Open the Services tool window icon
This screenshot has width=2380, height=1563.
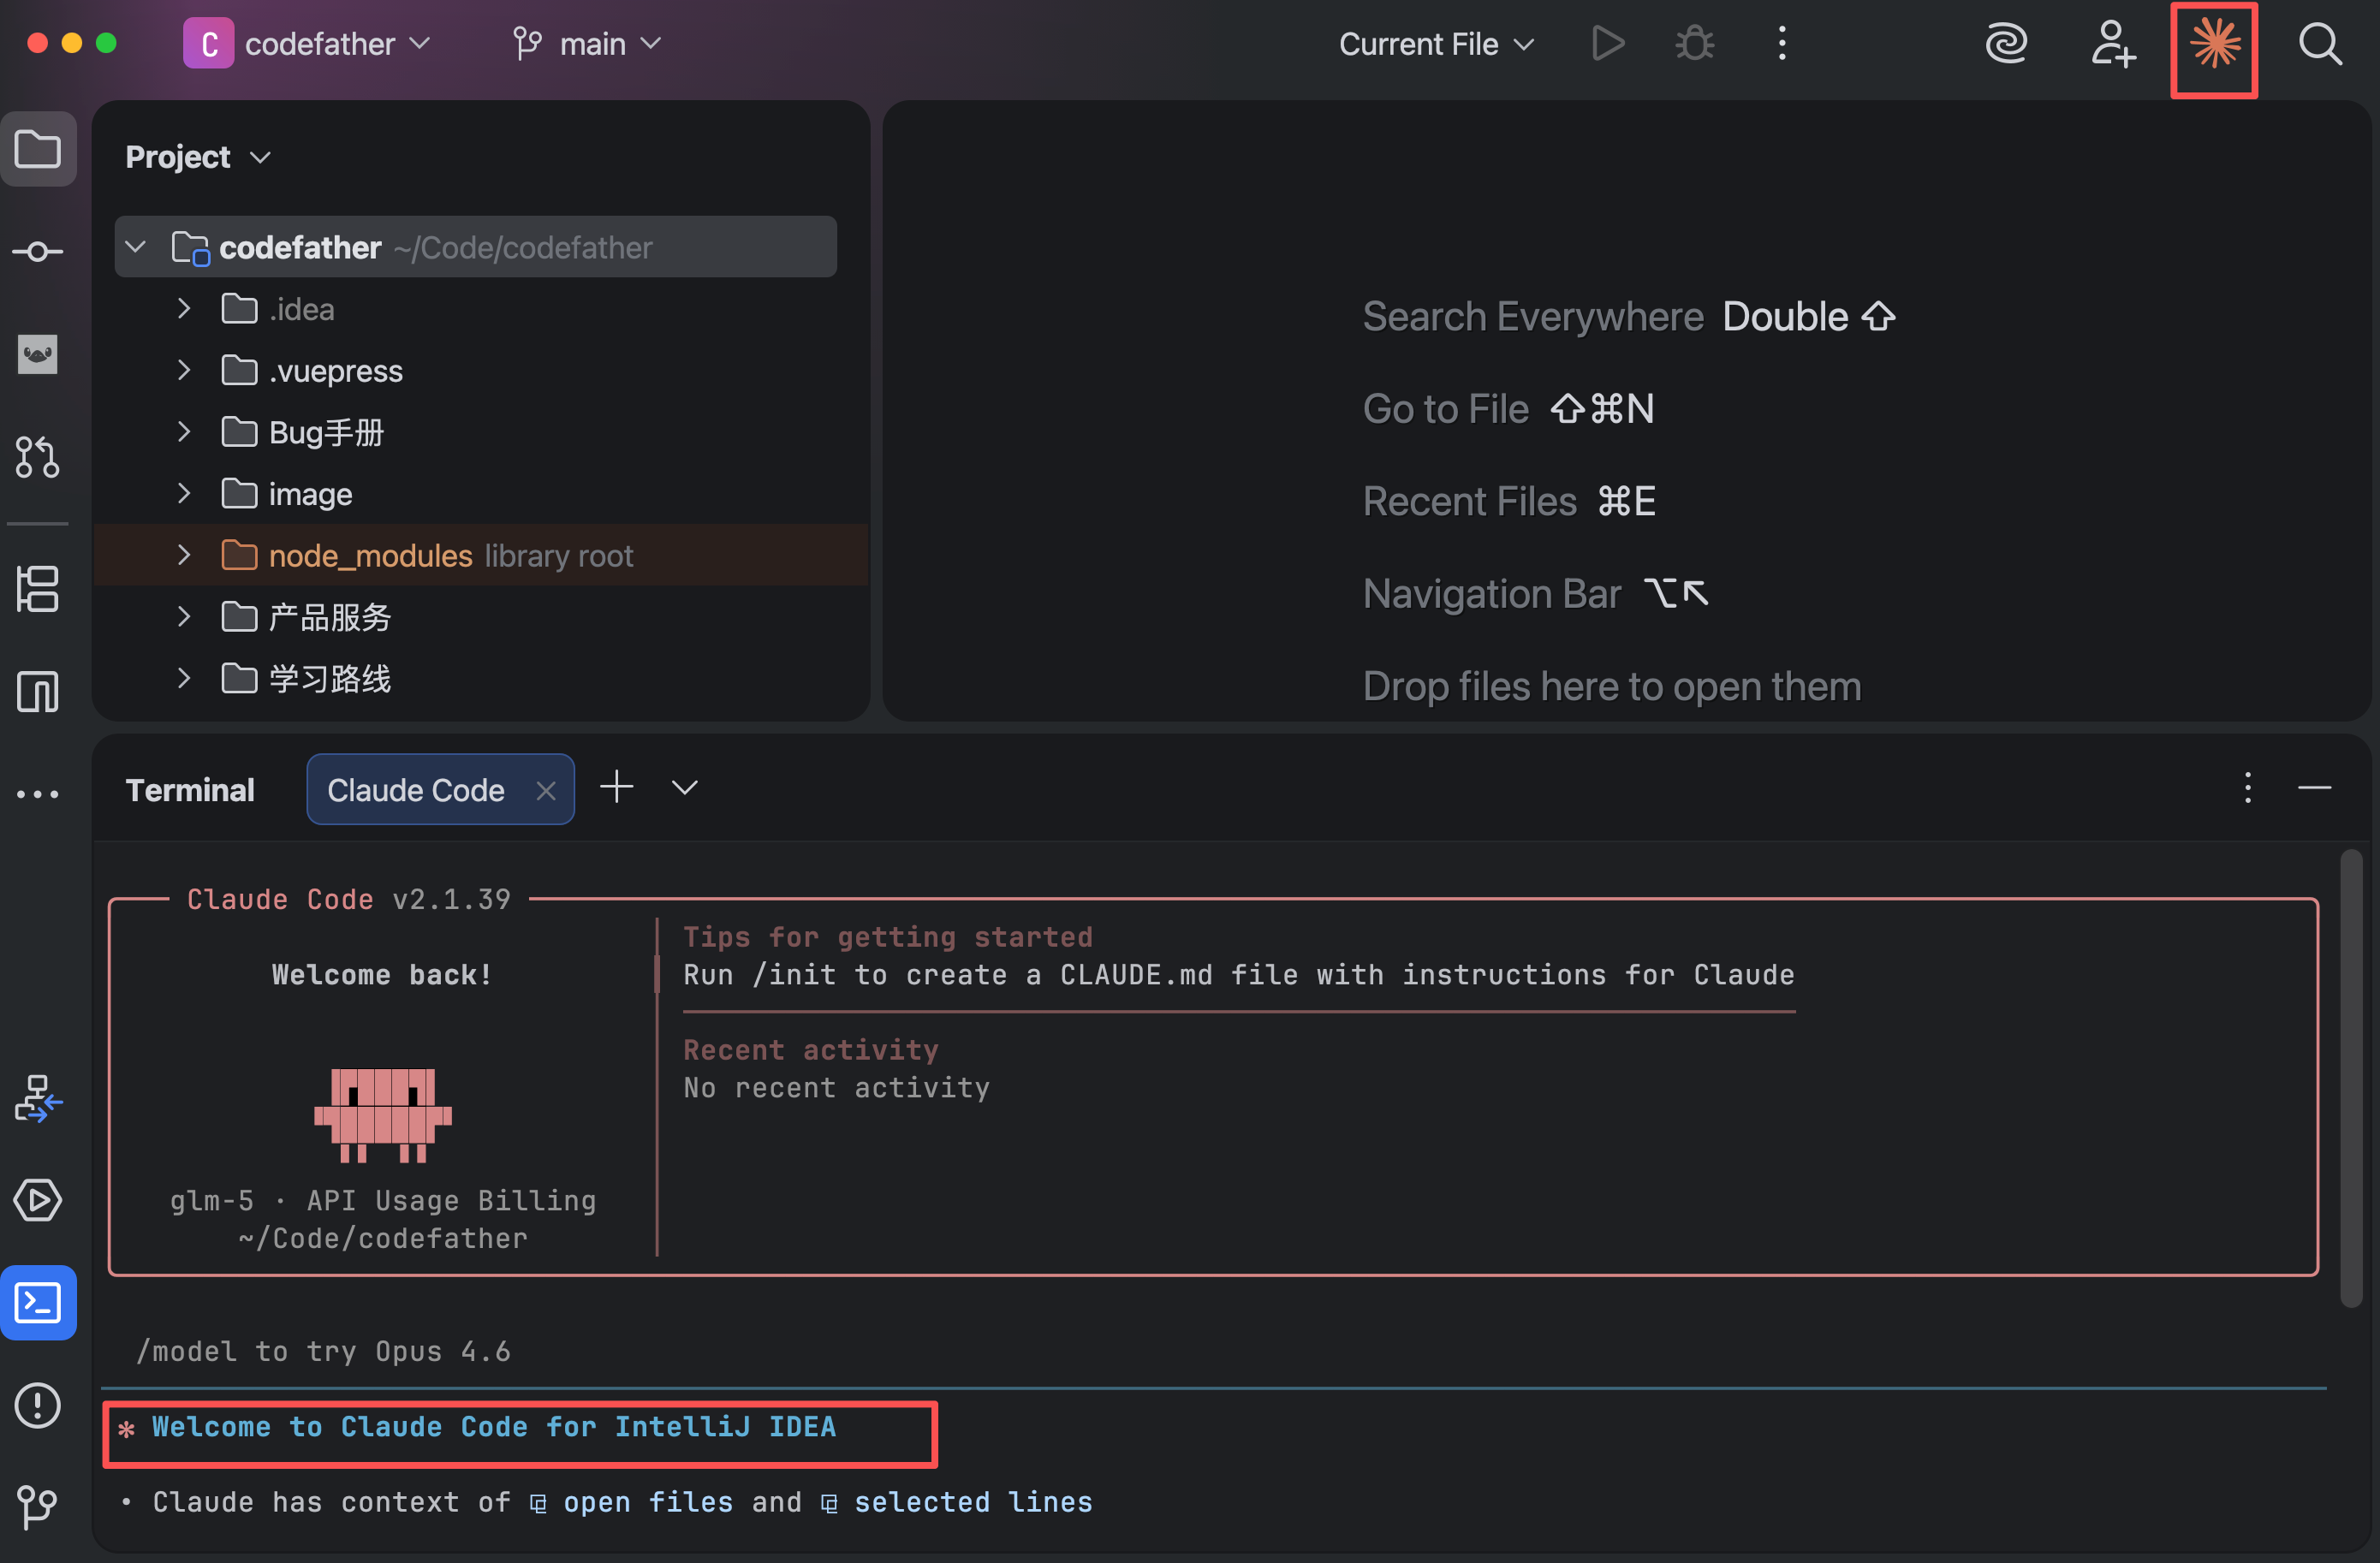[38, 1200]
